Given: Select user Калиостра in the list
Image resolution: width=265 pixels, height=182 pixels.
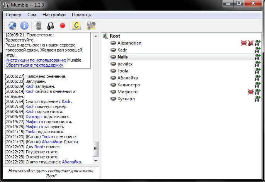Looking at the screenshot, I should pos(129,85).
